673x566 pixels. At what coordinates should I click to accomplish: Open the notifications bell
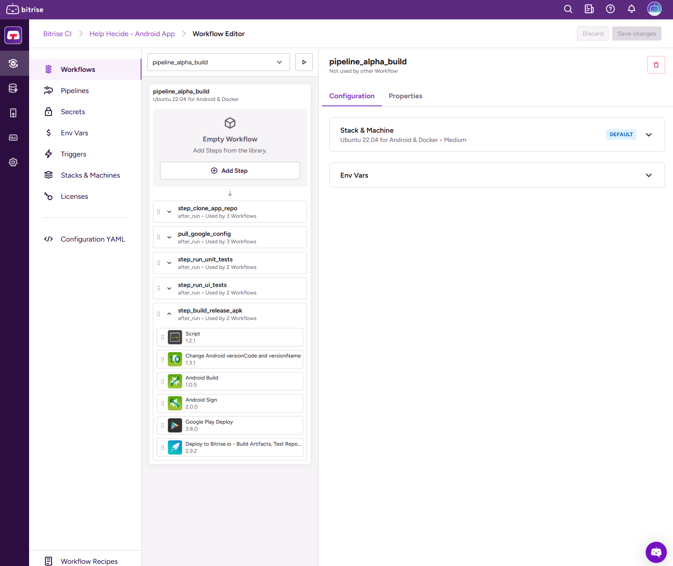[632, 9]
